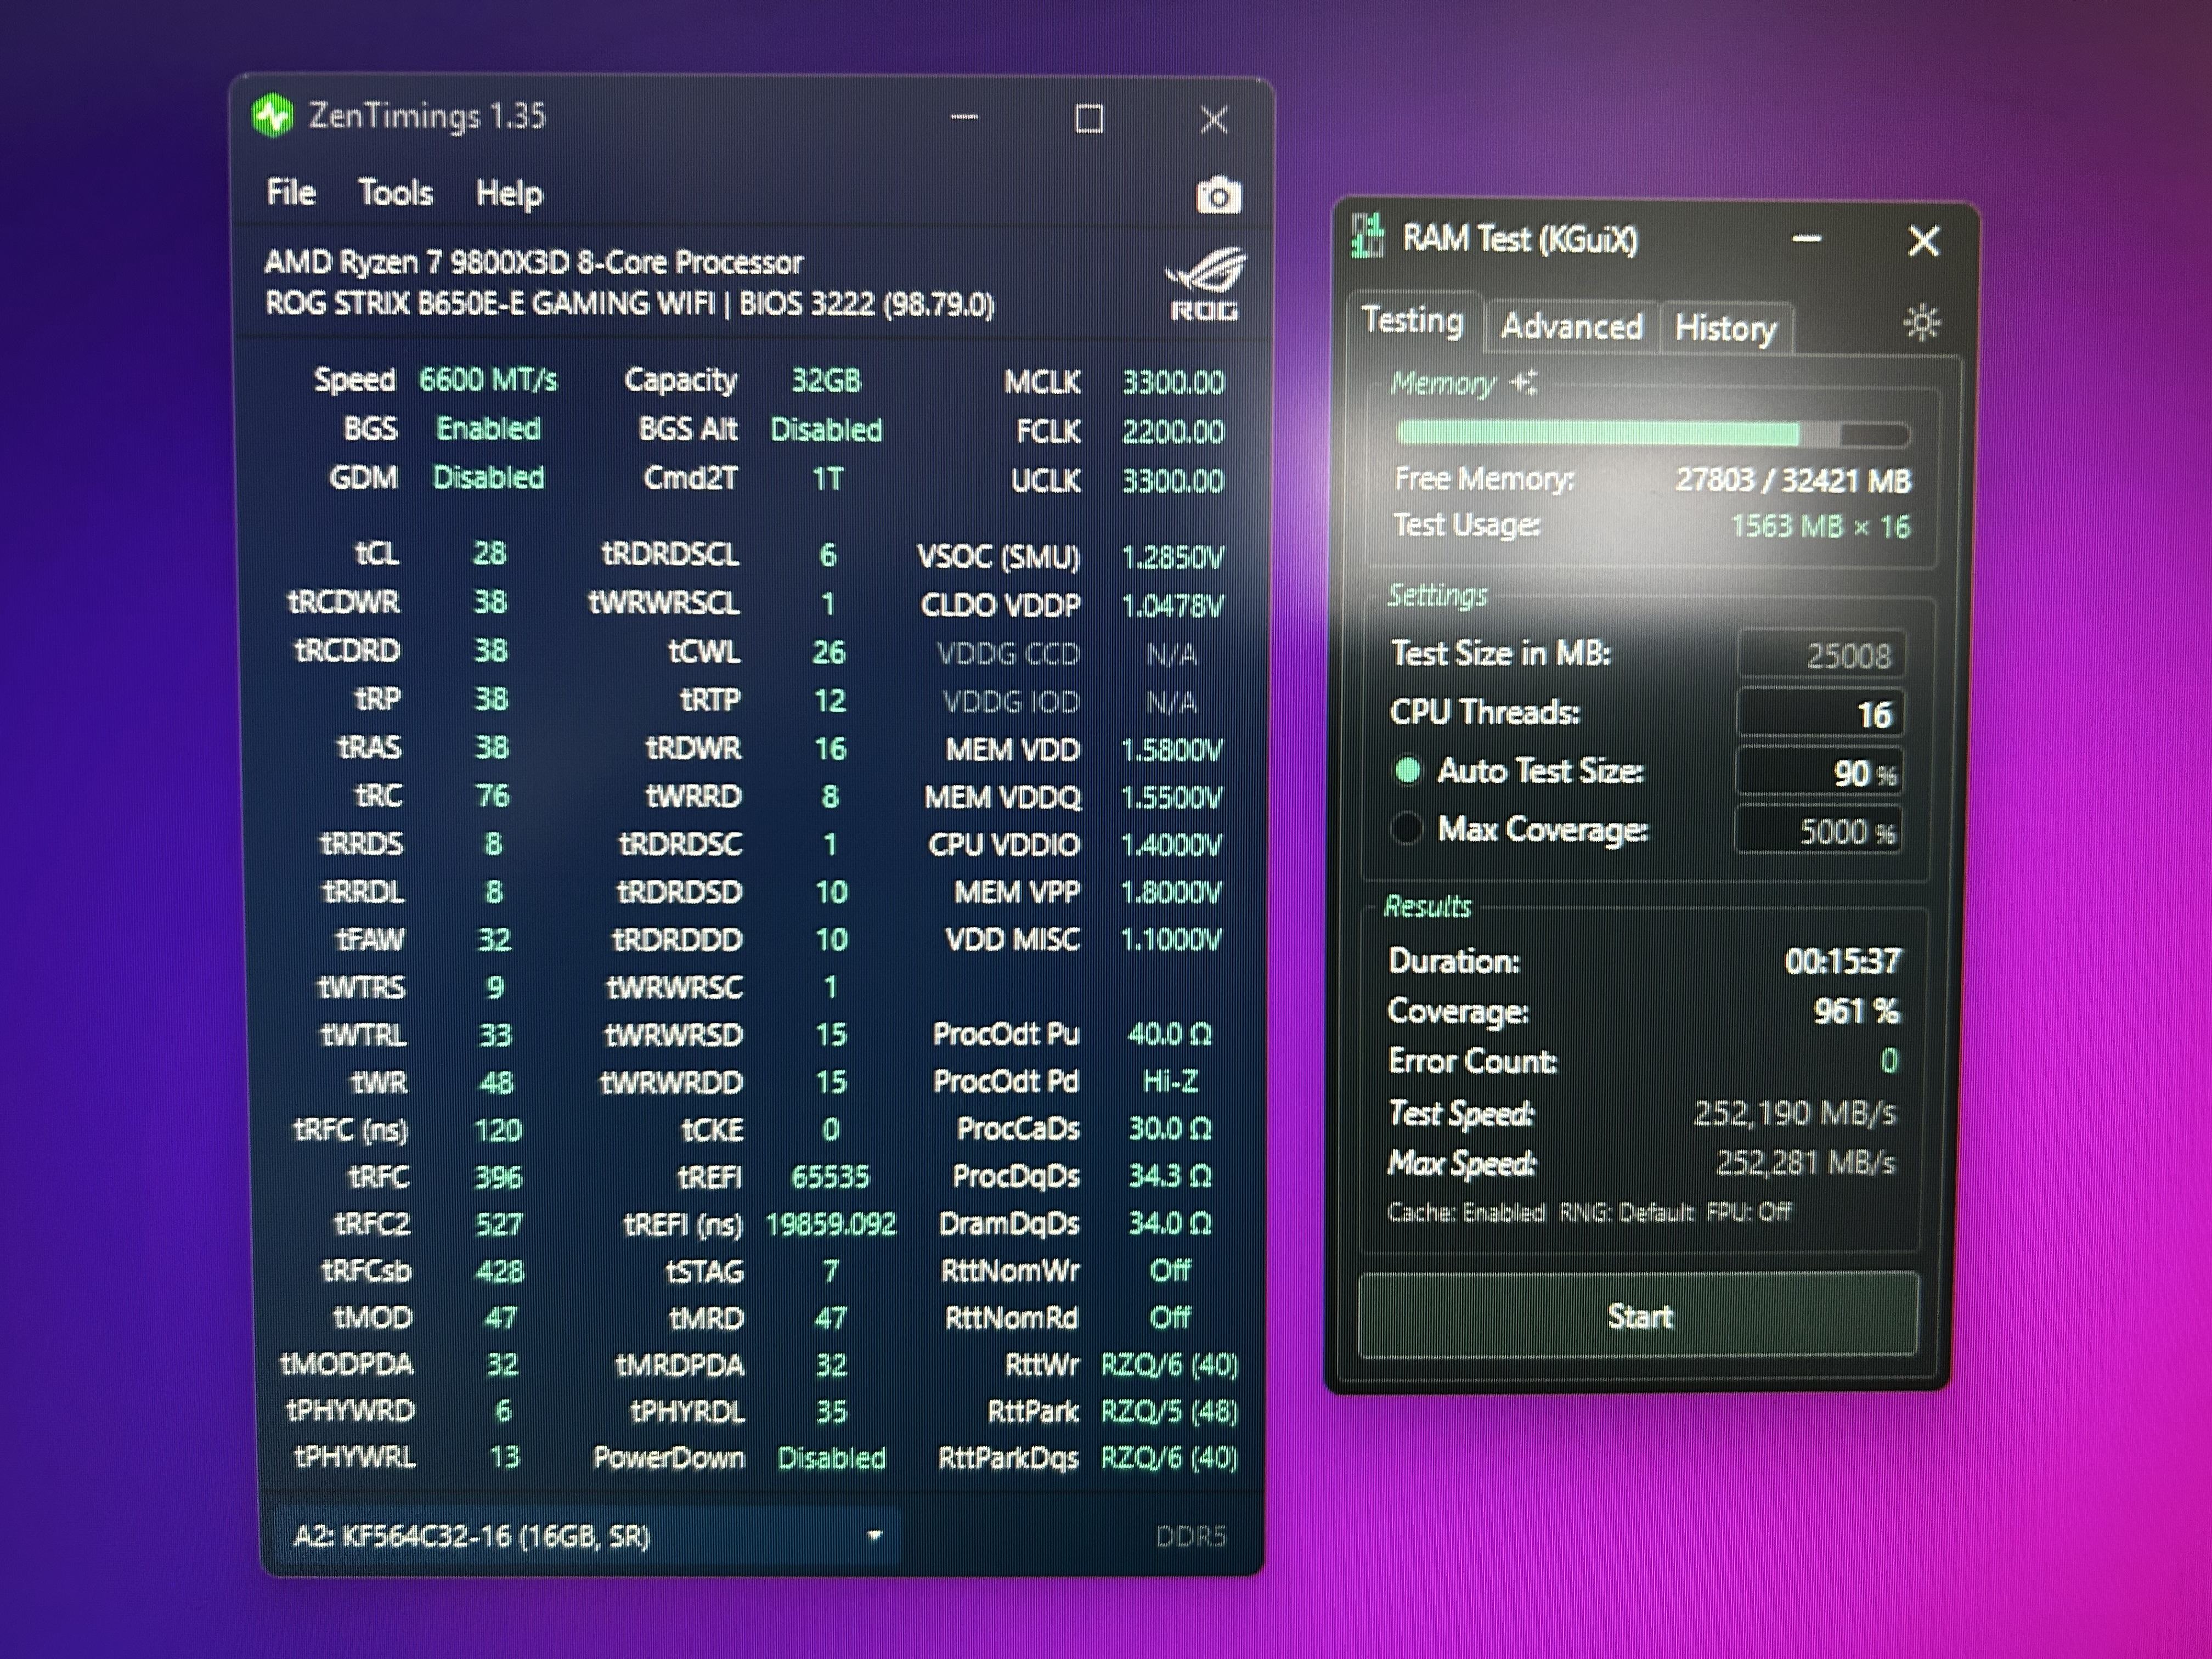Screen dimensions: 2212x1659
Task: Close the RAM Test window
Action: (x=1923, y=240)
